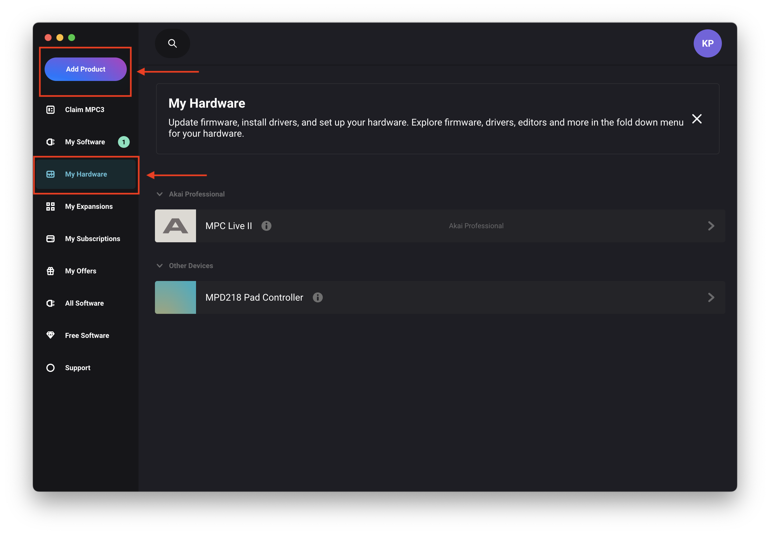The height and width of the screenshot is (535, 770).
Task: Collapse the Akai Professional section
Action: [x=160, y=194]
